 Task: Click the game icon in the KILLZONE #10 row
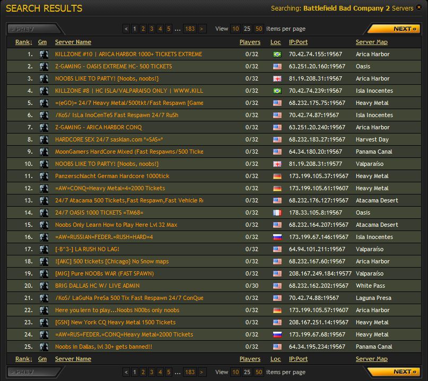click(43, 54)
